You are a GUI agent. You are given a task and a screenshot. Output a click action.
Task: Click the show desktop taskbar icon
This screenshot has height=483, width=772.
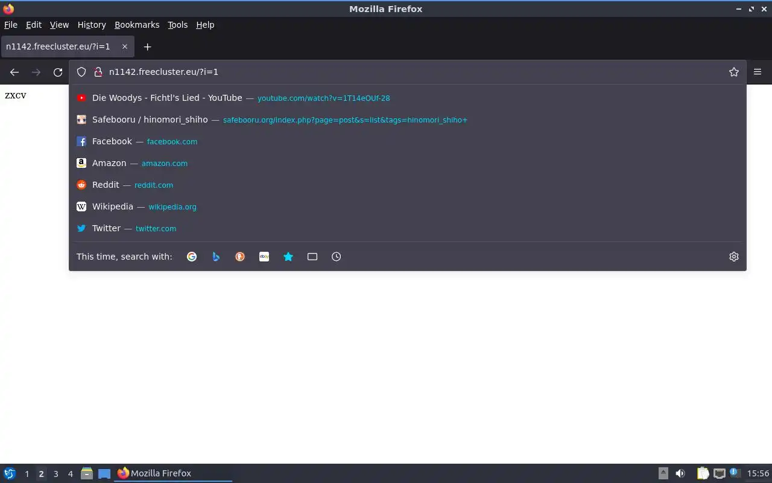(104, 473)
